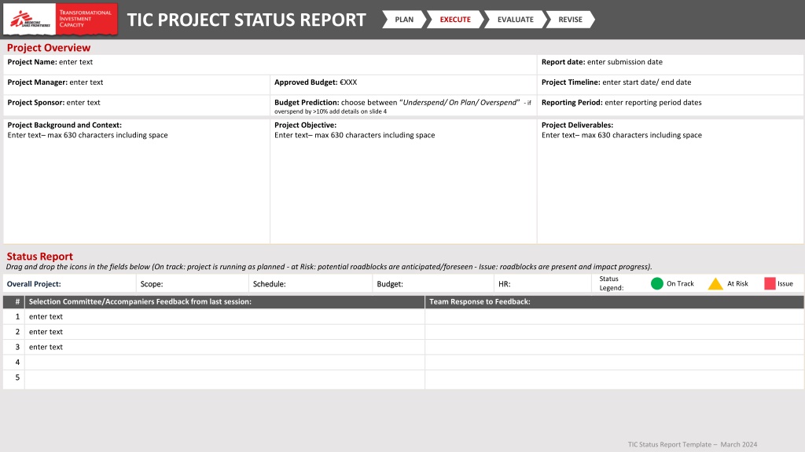Select the red Issue square icon
This screenshot has width=805, height=452.
770,283
